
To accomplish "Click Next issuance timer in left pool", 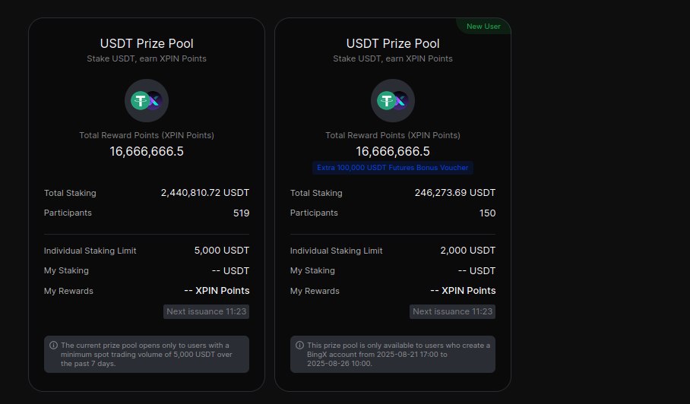I will [x=206, y=311].
